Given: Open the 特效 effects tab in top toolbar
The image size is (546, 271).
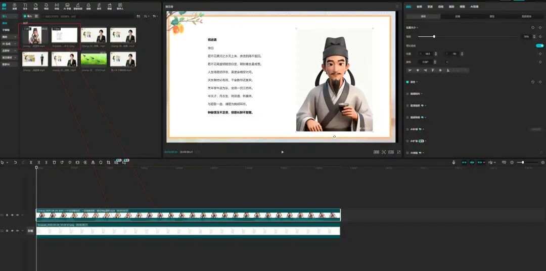Looking at the screenshot, I should pyautogui.click(x=47, y=6).
